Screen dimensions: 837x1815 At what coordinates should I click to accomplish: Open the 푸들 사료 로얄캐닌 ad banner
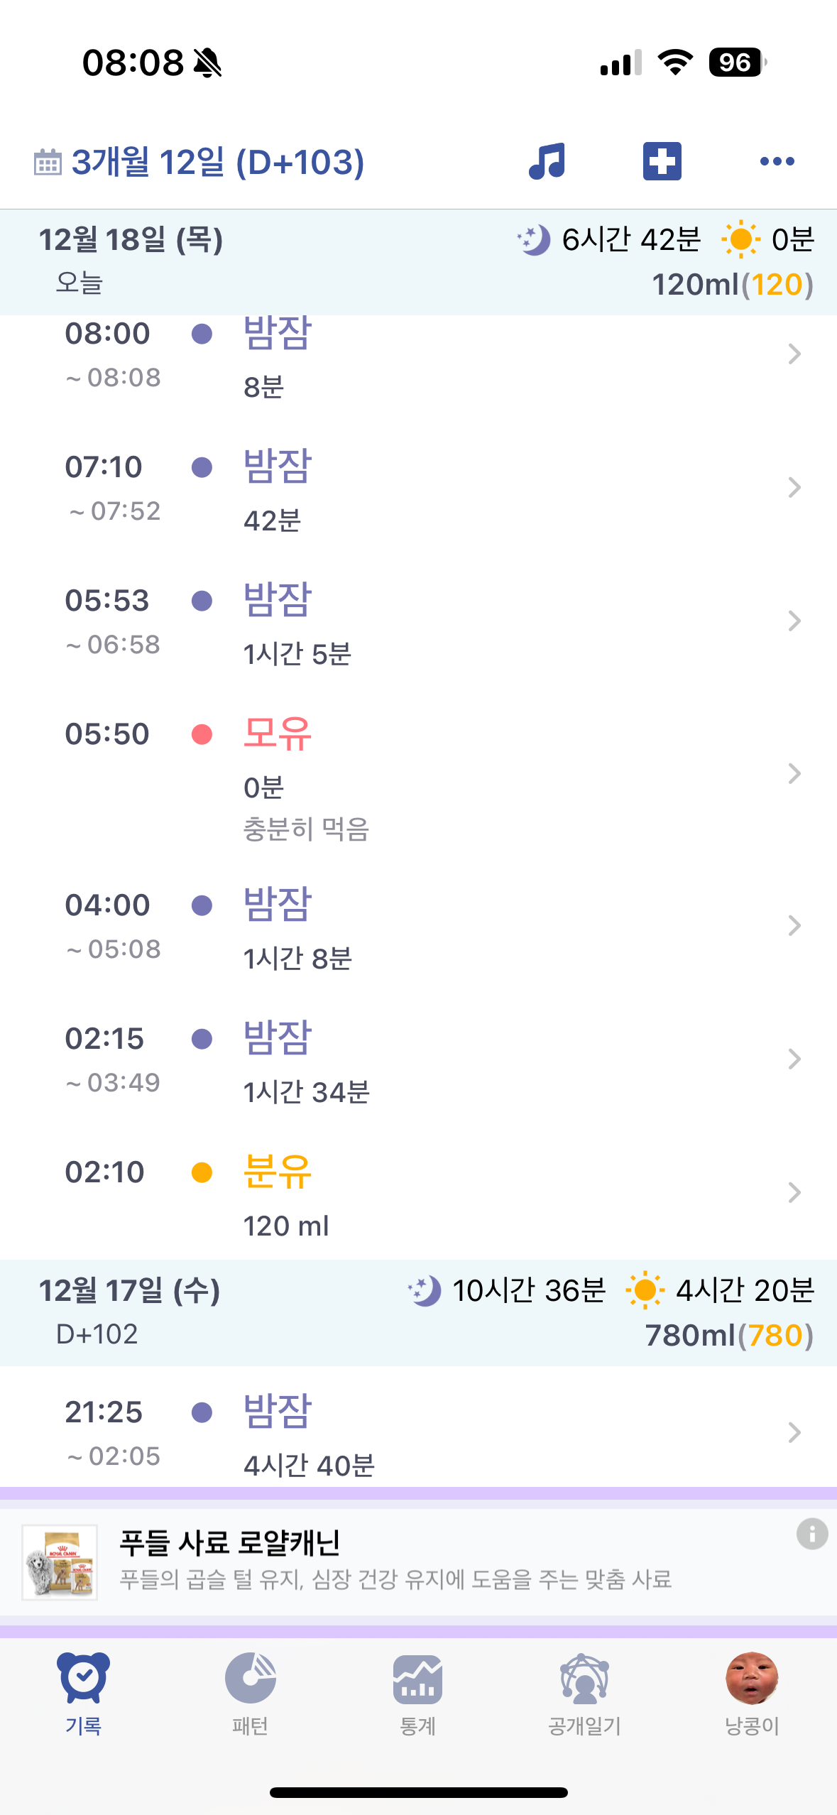click(x=395, y=1561)
